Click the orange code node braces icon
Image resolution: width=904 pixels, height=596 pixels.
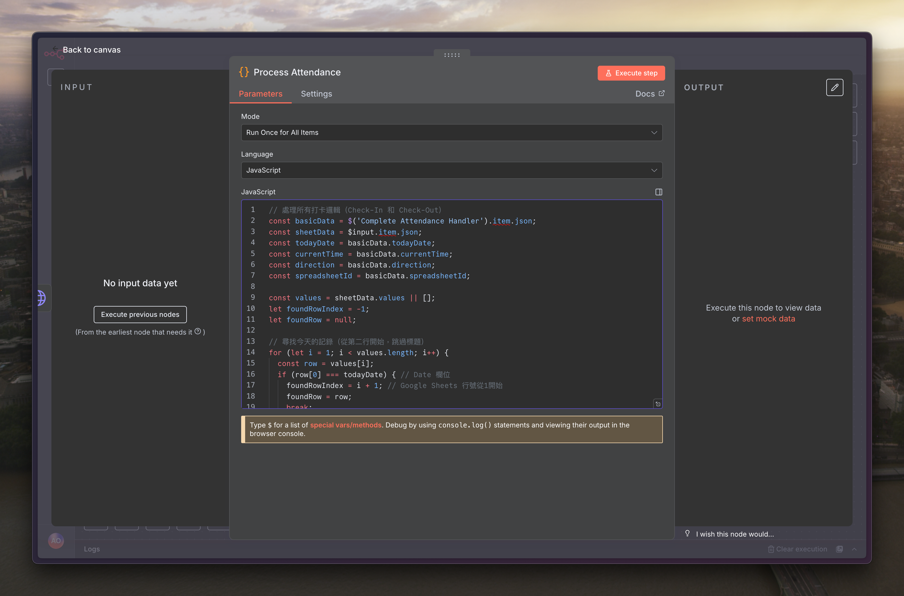(244, 72)
